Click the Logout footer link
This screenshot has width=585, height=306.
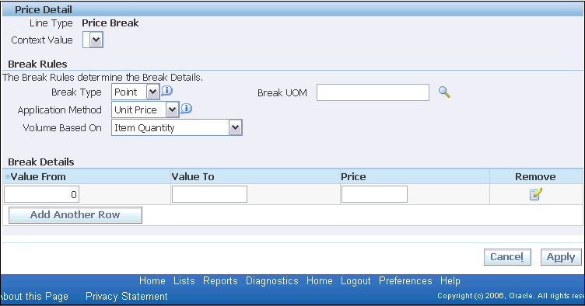(356, 280)
